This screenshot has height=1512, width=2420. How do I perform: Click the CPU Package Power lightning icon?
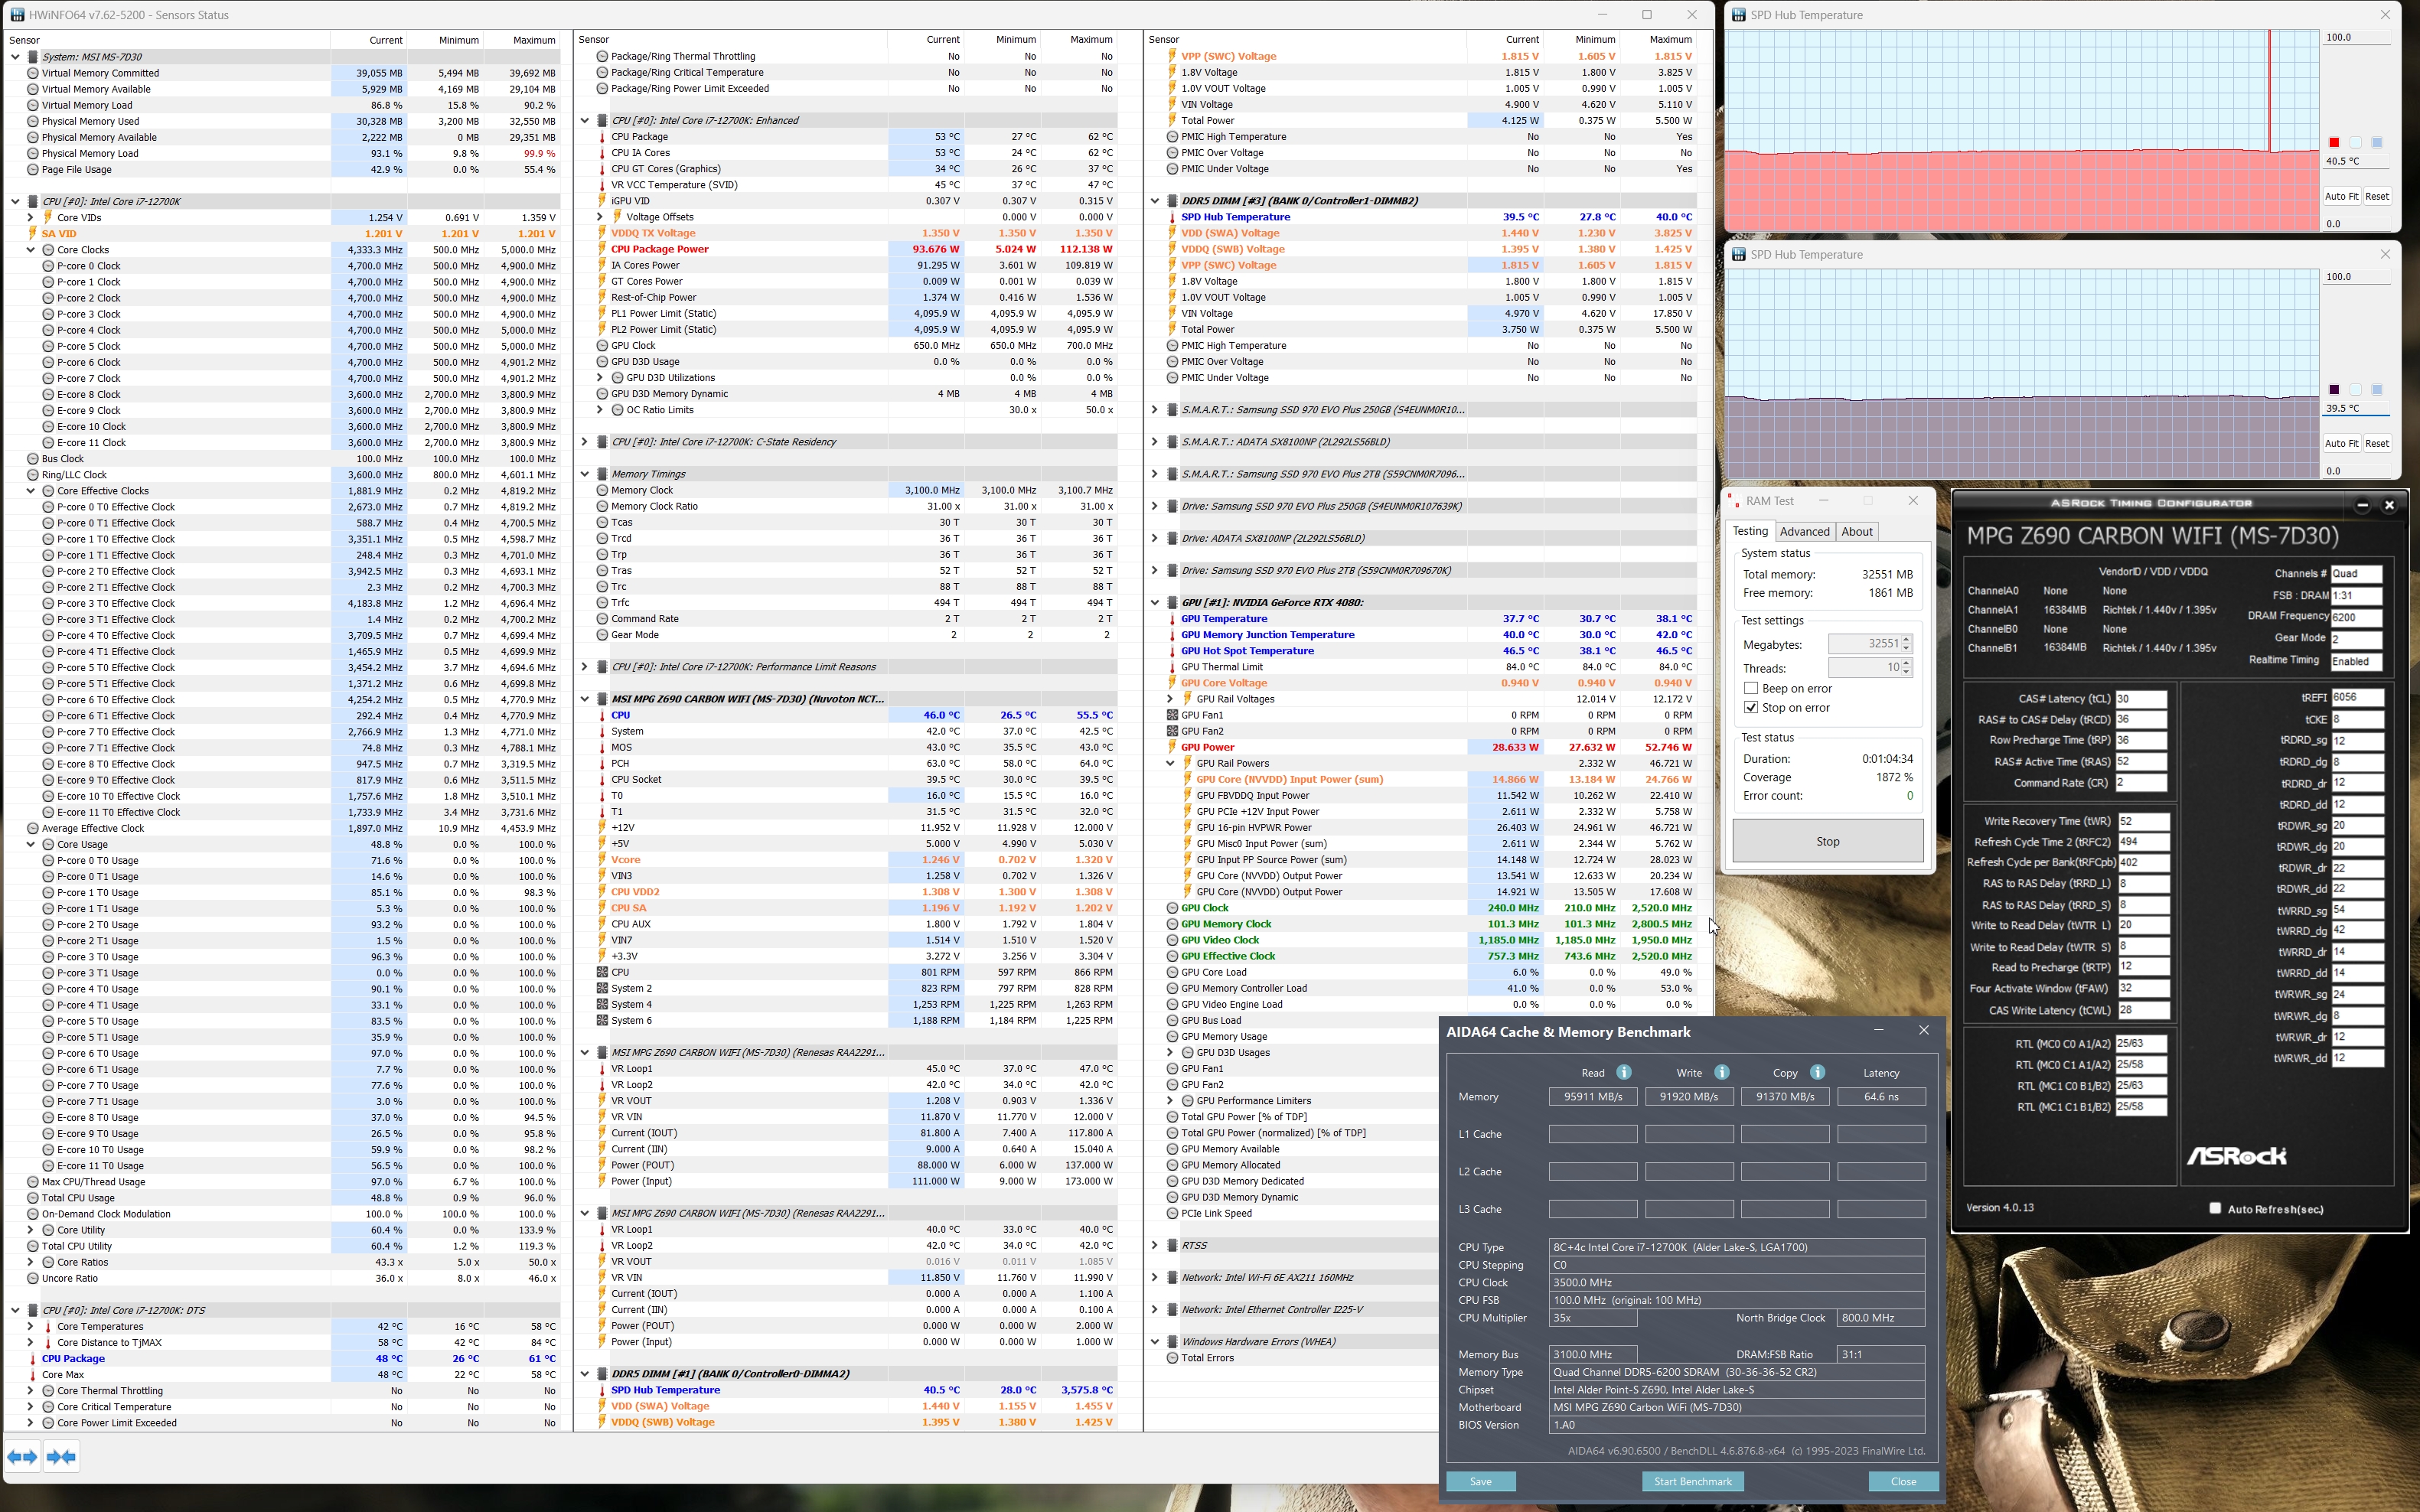click(x=602, y=249)
